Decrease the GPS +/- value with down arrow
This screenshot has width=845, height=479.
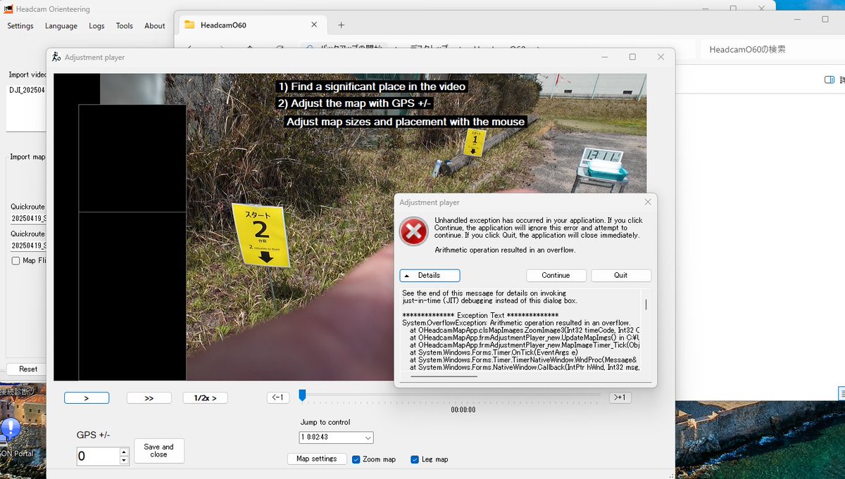(125, 461)
